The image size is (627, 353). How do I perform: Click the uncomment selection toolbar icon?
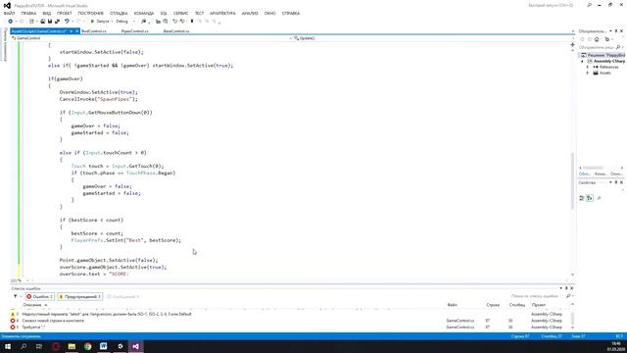(x=166, y=22)
